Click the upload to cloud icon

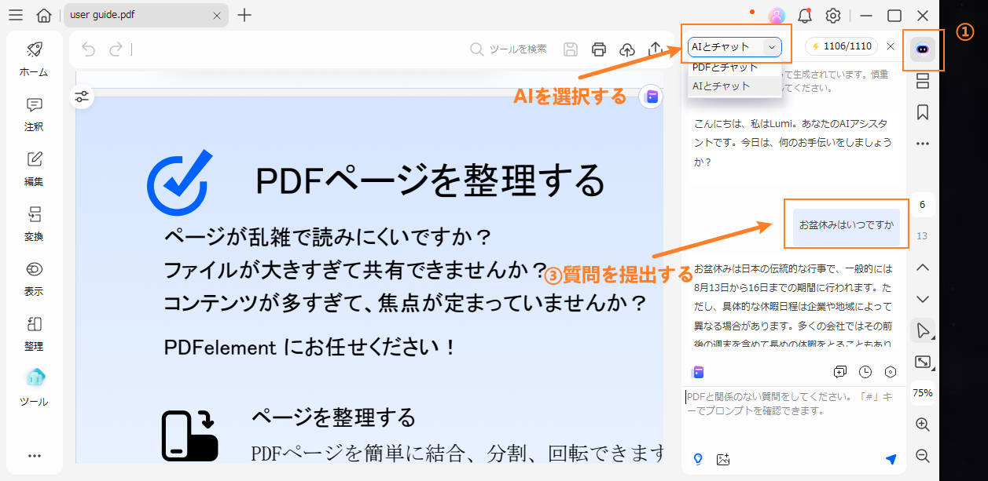click(x=627, y=49)
